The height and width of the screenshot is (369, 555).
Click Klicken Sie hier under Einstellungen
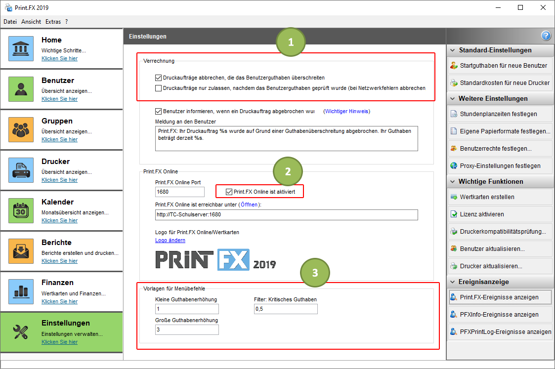click(x=59, y=342)
